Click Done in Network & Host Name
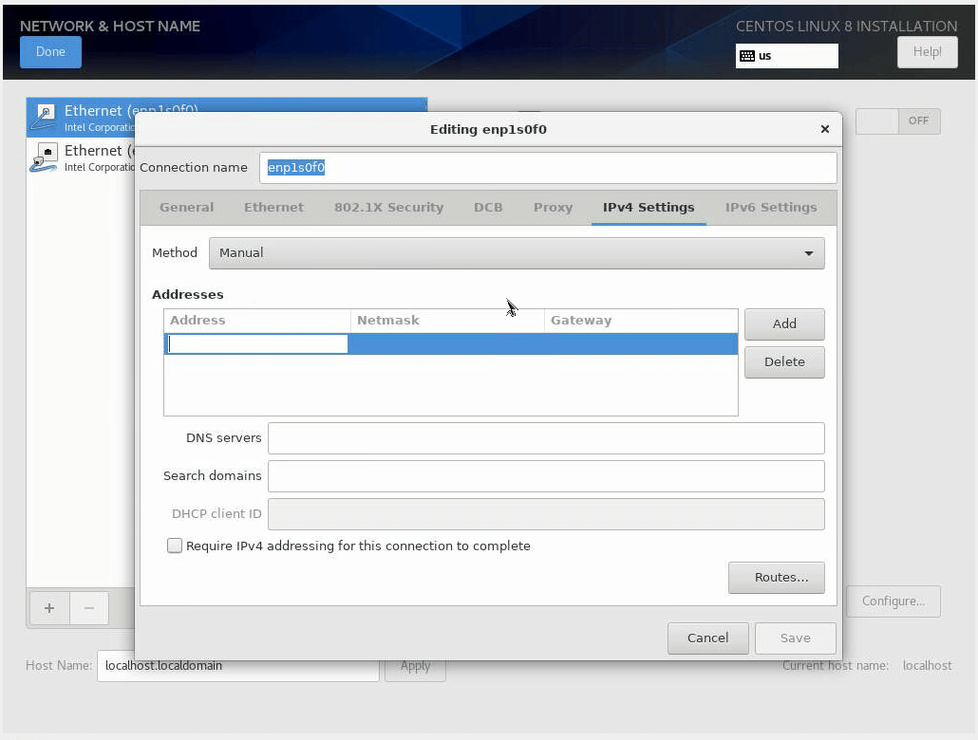 click(50, 52)
